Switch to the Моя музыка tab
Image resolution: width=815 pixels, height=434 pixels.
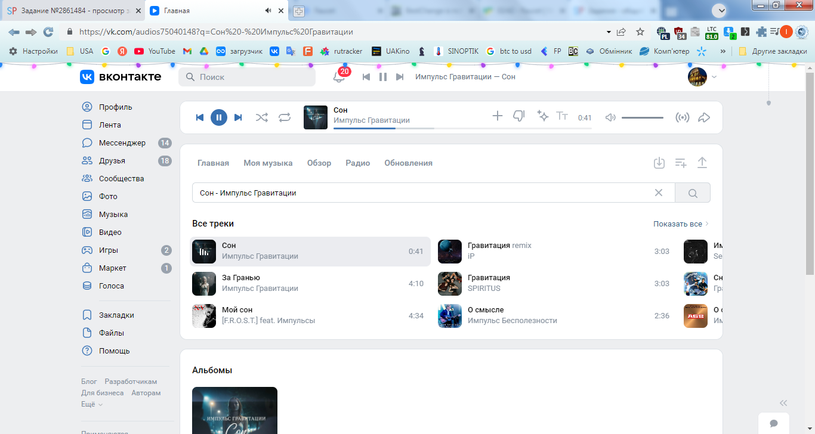pyautogui.click(x=268, y=163)
